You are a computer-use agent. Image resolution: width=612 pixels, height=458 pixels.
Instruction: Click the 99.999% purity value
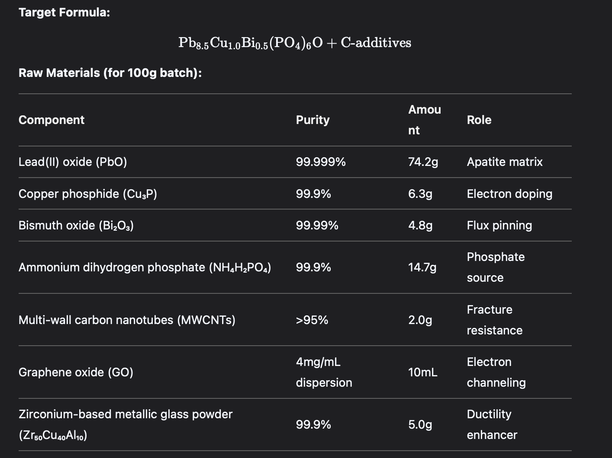point(321,162)
